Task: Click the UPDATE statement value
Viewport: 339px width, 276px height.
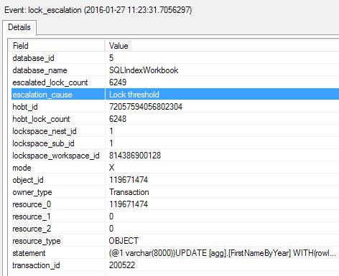Action: (223, 253)
